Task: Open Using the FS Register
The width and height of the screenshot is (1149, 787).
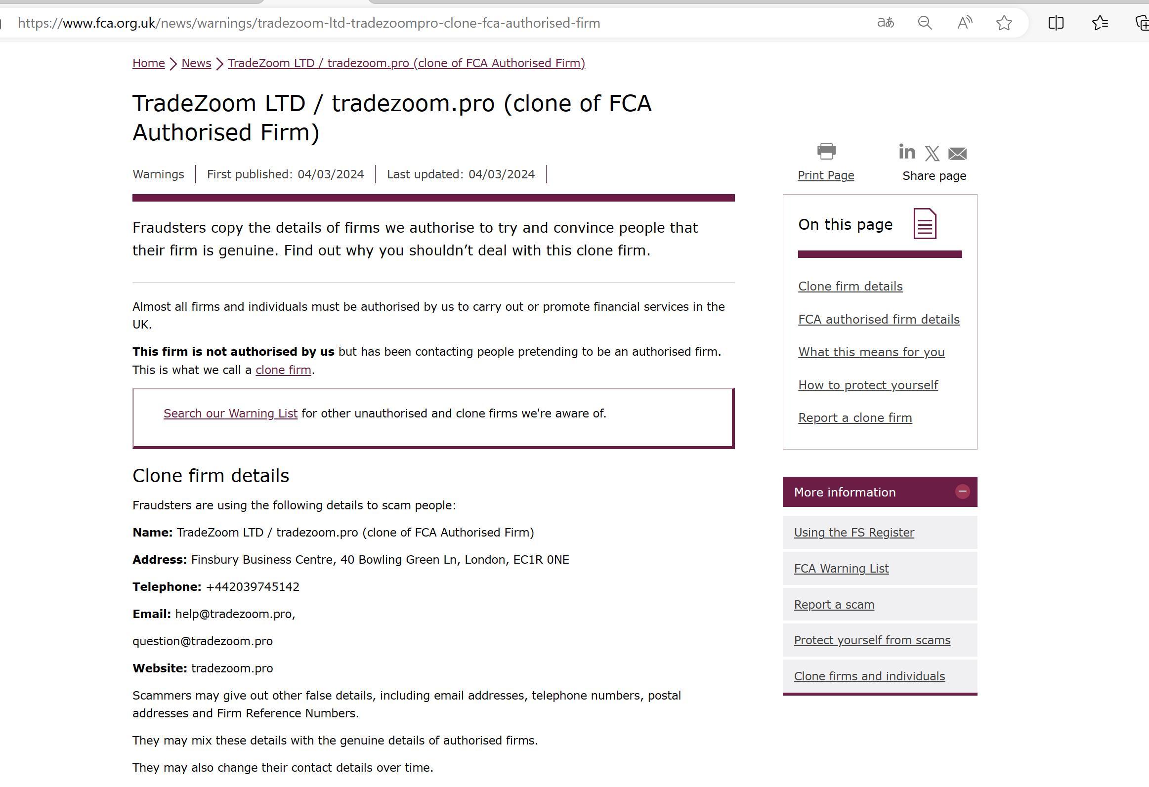Action: 854,533
